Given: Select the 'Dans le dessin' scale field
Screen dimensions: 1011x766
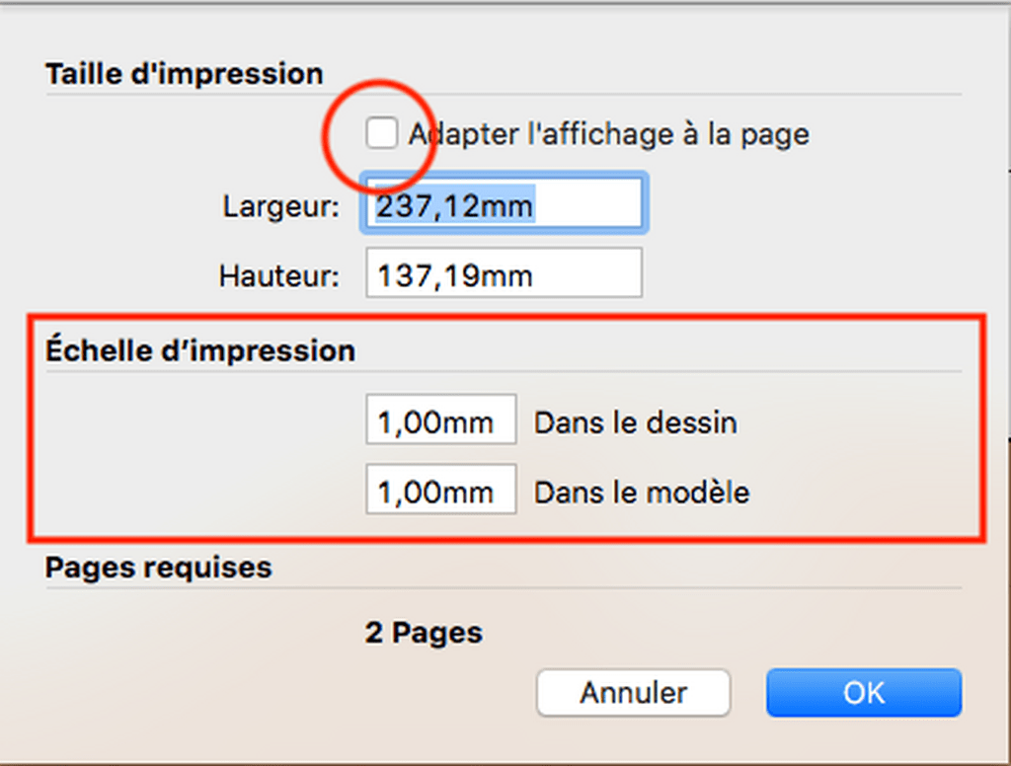Looking at the screenshot, I should 441,420.
